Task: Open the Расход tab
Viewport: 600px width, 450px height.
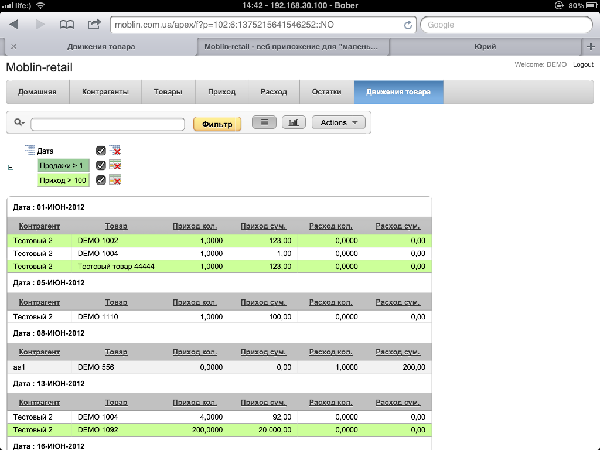Action: 274,92
